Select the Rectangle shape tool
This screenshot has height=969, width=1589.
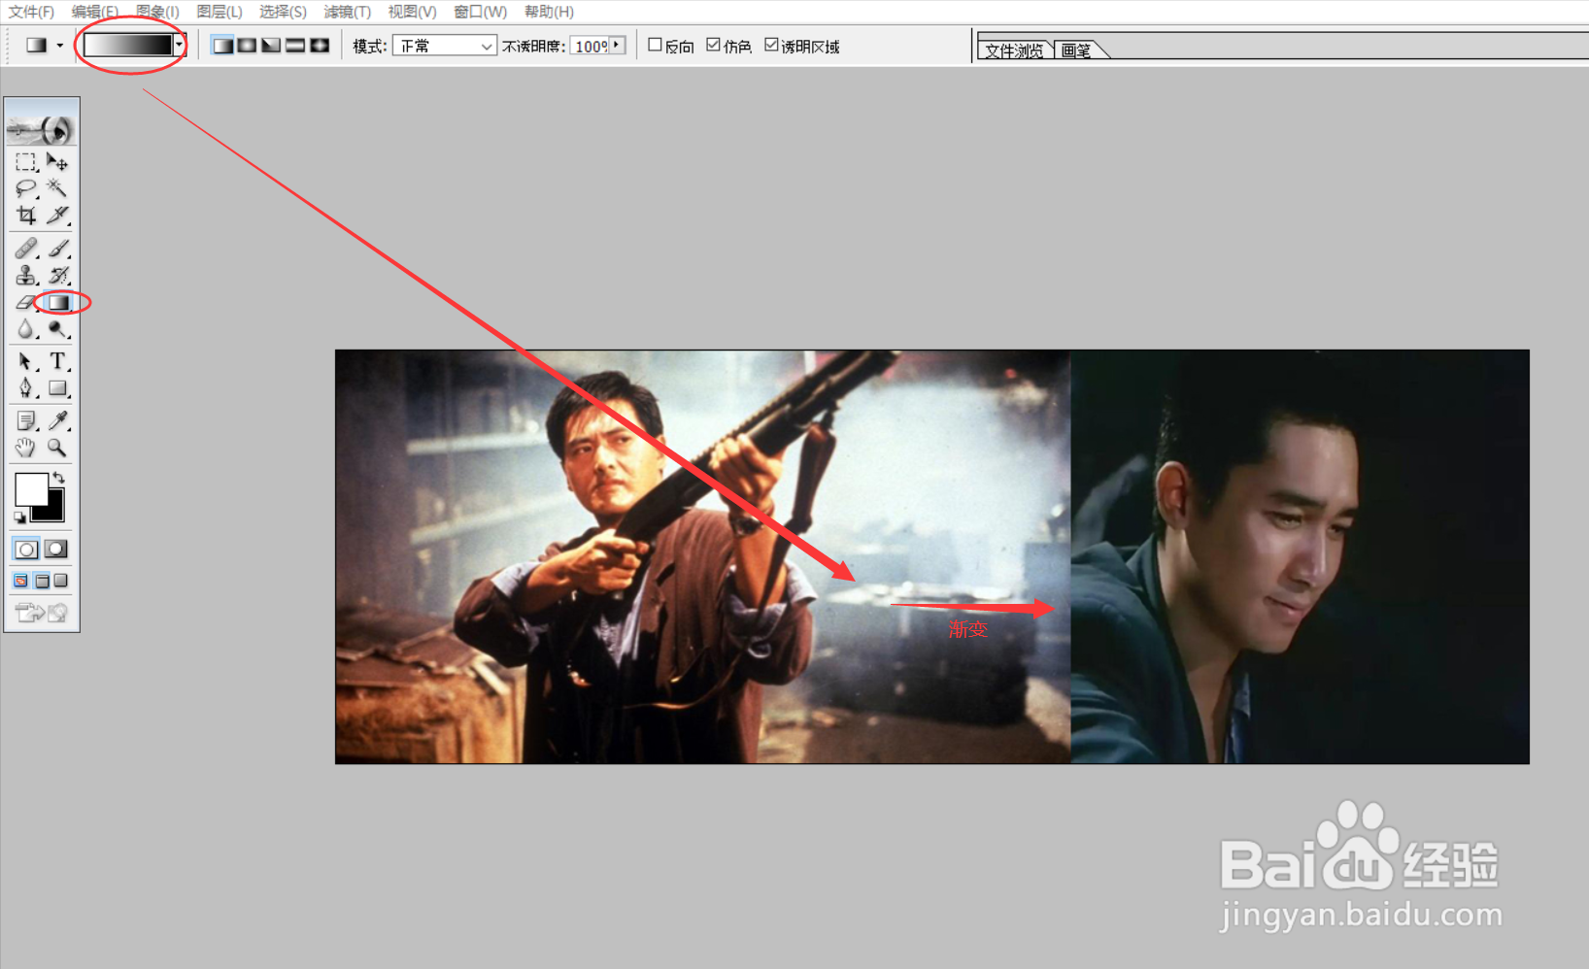57,388
